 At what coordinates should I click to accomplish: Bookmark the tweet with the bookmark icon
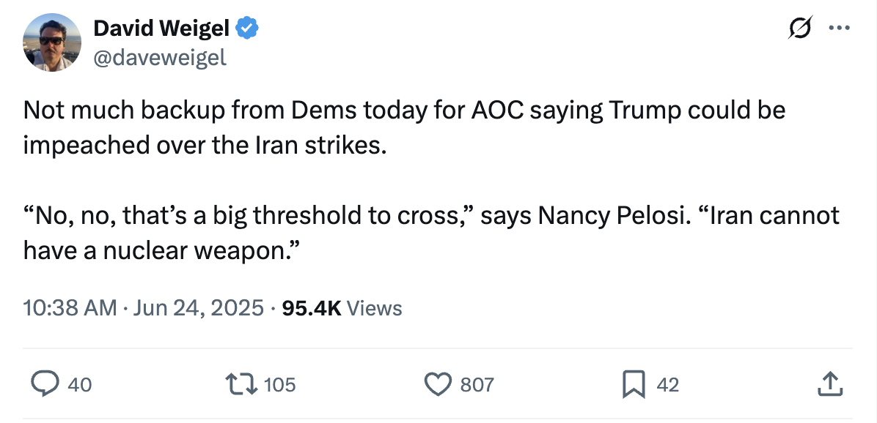click(632, 383)
